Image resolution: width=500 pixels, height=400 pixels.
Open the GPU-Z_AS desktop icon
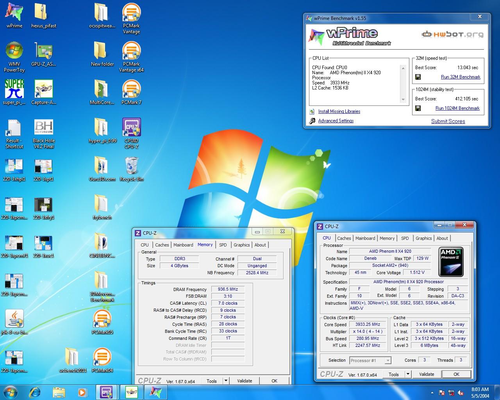coord(44,54)
